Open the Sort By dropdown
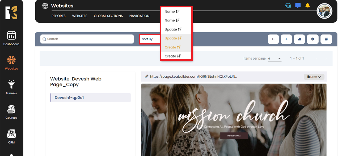This screenshot has height=156, width=338. [x=150, y=39]
